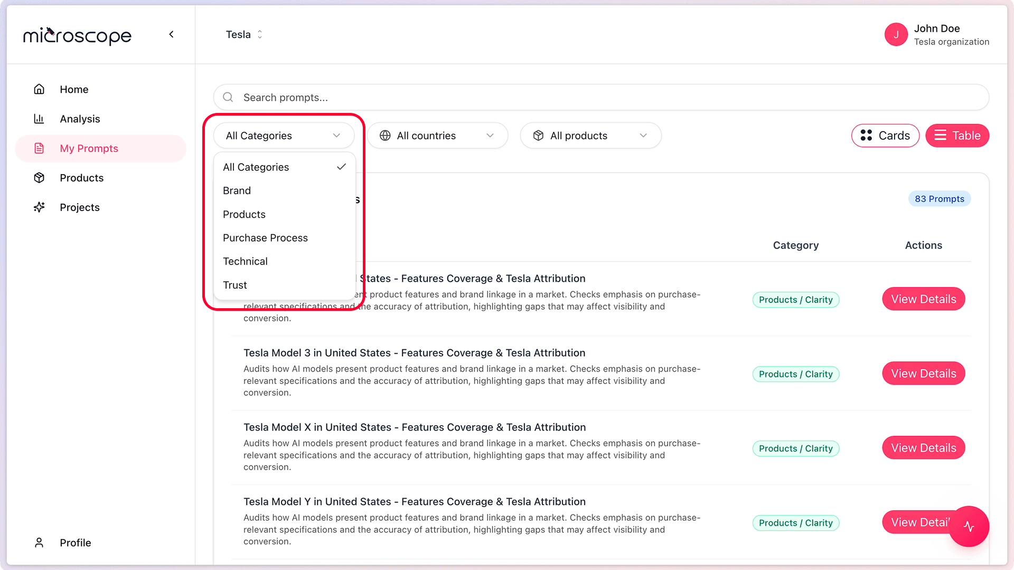Screen dimensions: 1014x570
Task: View Details for Tesla Model 3 prompt
Action: pos(923,374)
